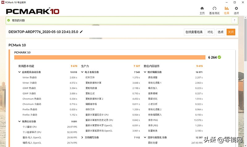Screen dimensions: 247x147
Task: Click the 批量转换 row
Action: click(x=175, y=131)
